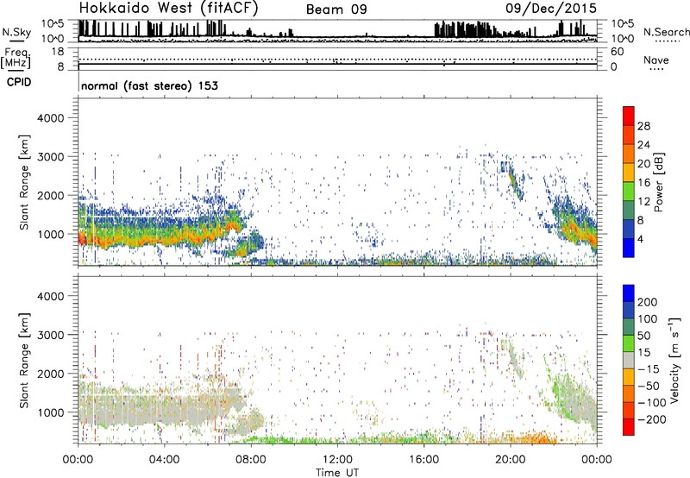The image size is (690, 478).
Task: Click the "50" label on Velocity colorbar
Action: pyautogui.click(x=643, y=336)
